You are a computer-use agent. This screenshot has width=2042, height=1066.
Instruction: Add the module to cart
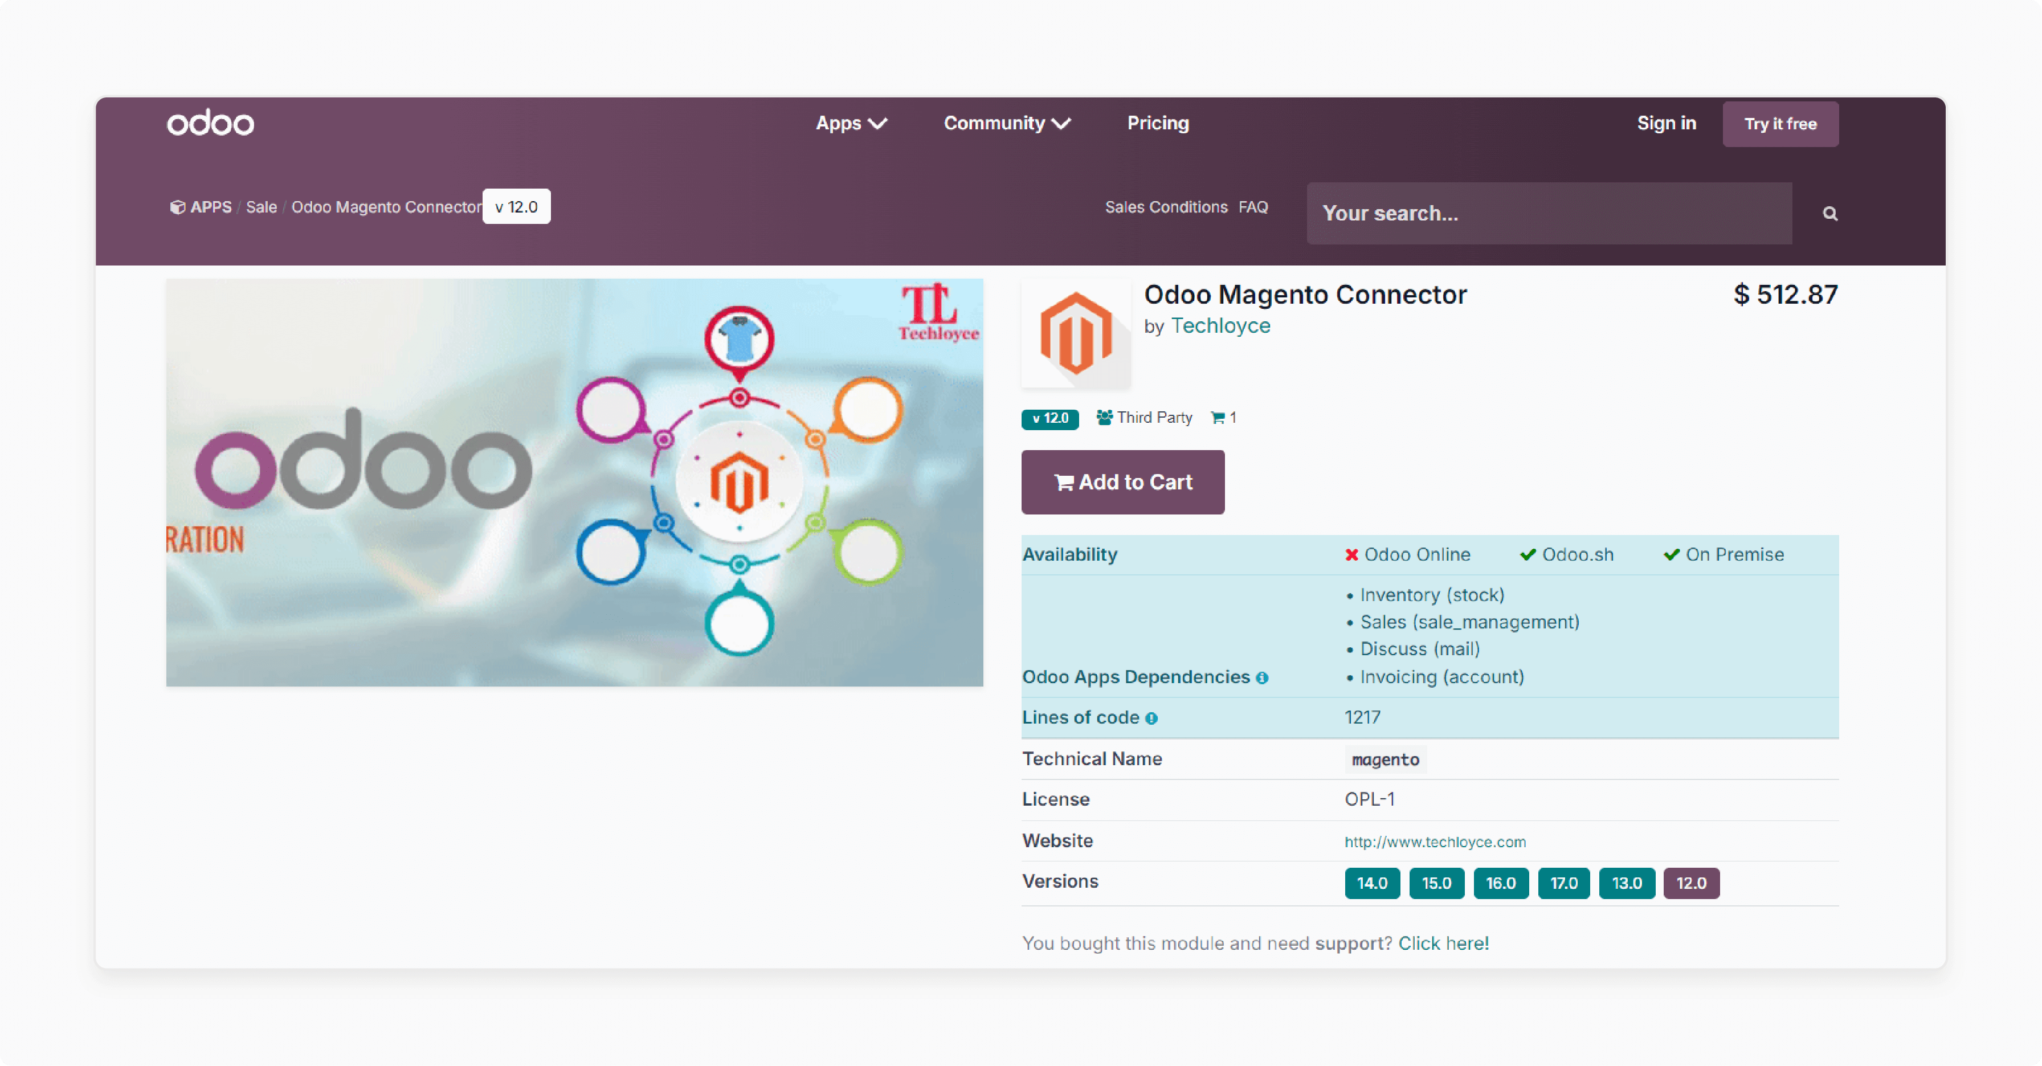(x=1122, y=482)
